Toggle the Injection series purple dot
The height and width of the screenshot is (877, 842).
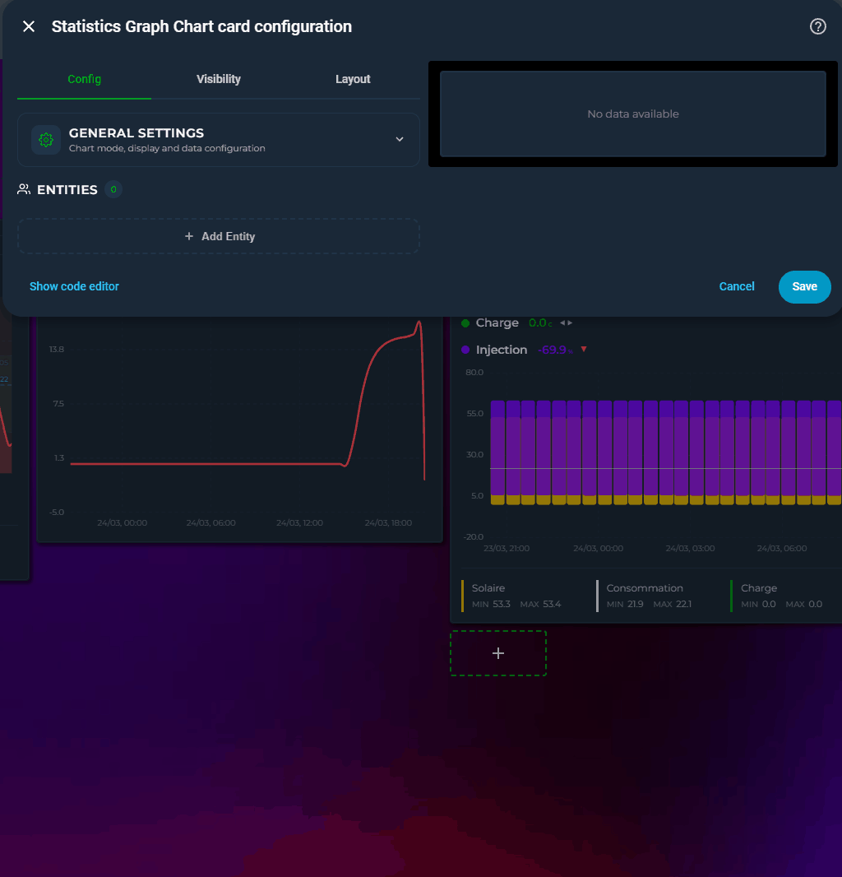tap(465, 350)
